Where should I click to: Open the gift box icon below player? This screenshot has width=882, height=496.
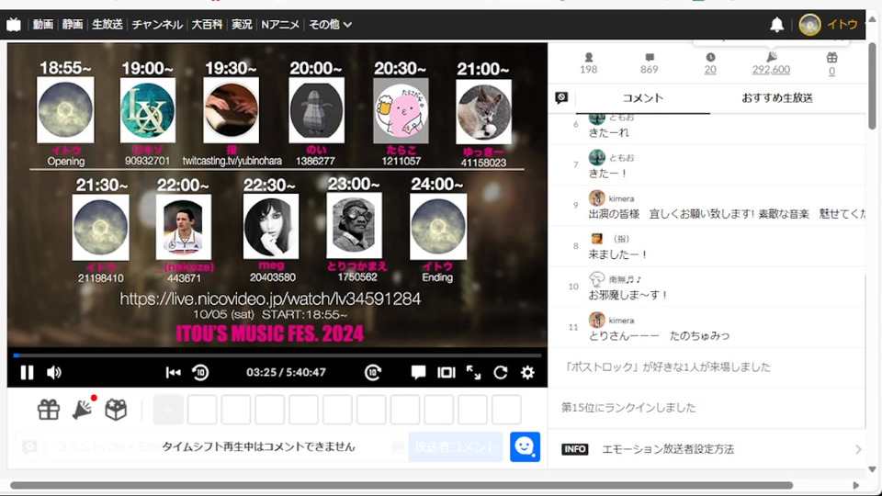point(49,410)
